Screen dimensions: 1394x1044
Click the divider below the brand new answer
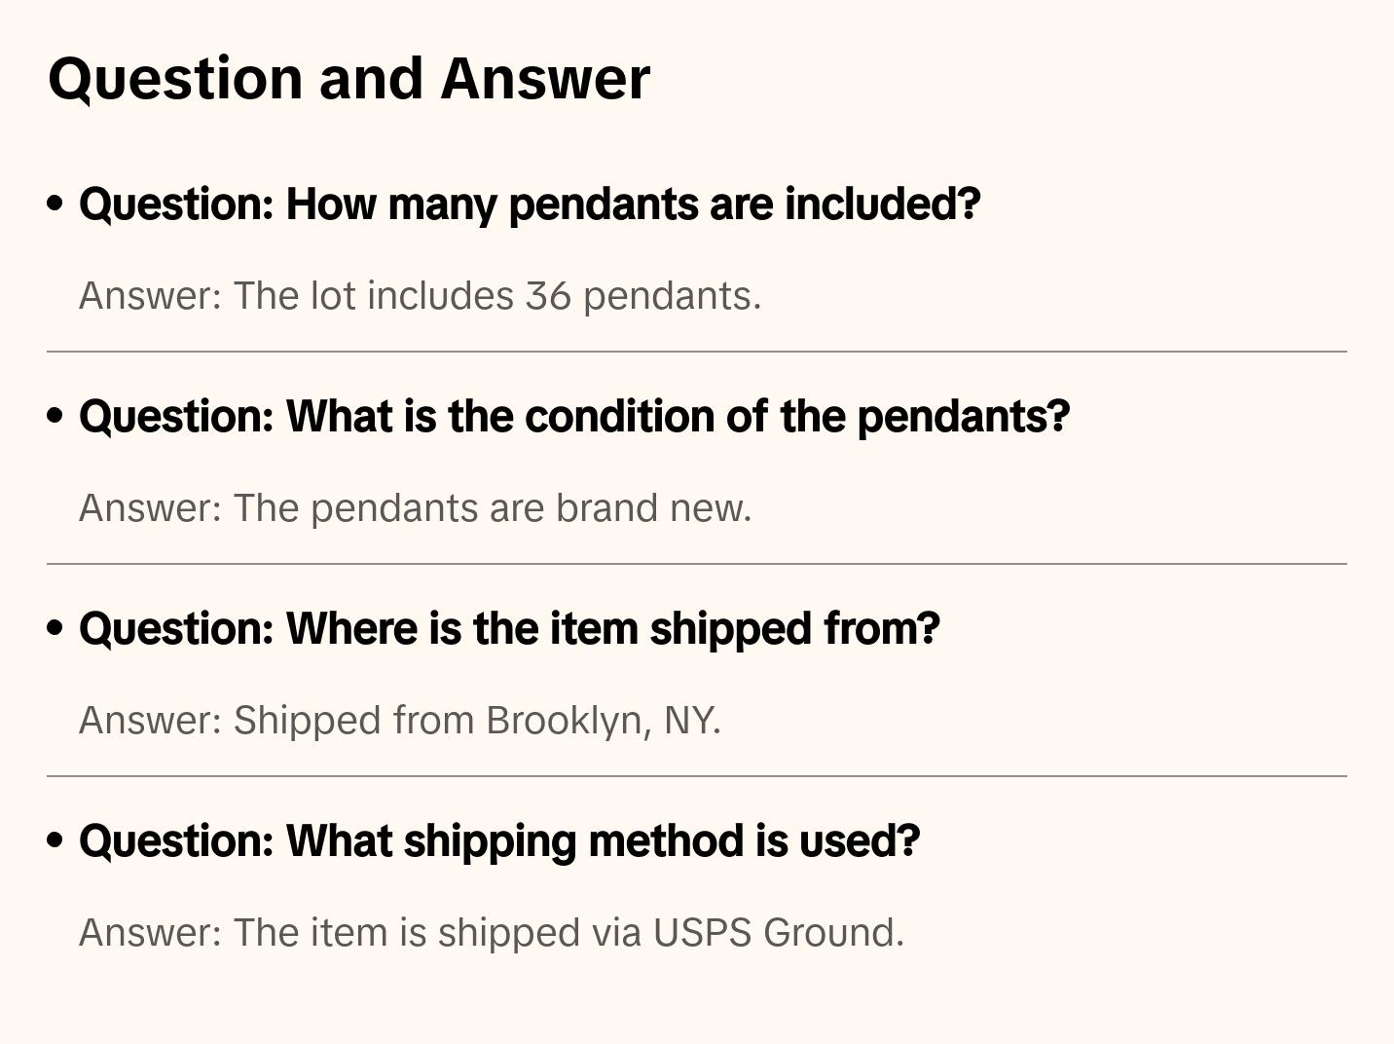(697, 564)
